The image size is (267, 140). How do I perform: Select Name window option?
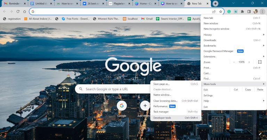176,95
